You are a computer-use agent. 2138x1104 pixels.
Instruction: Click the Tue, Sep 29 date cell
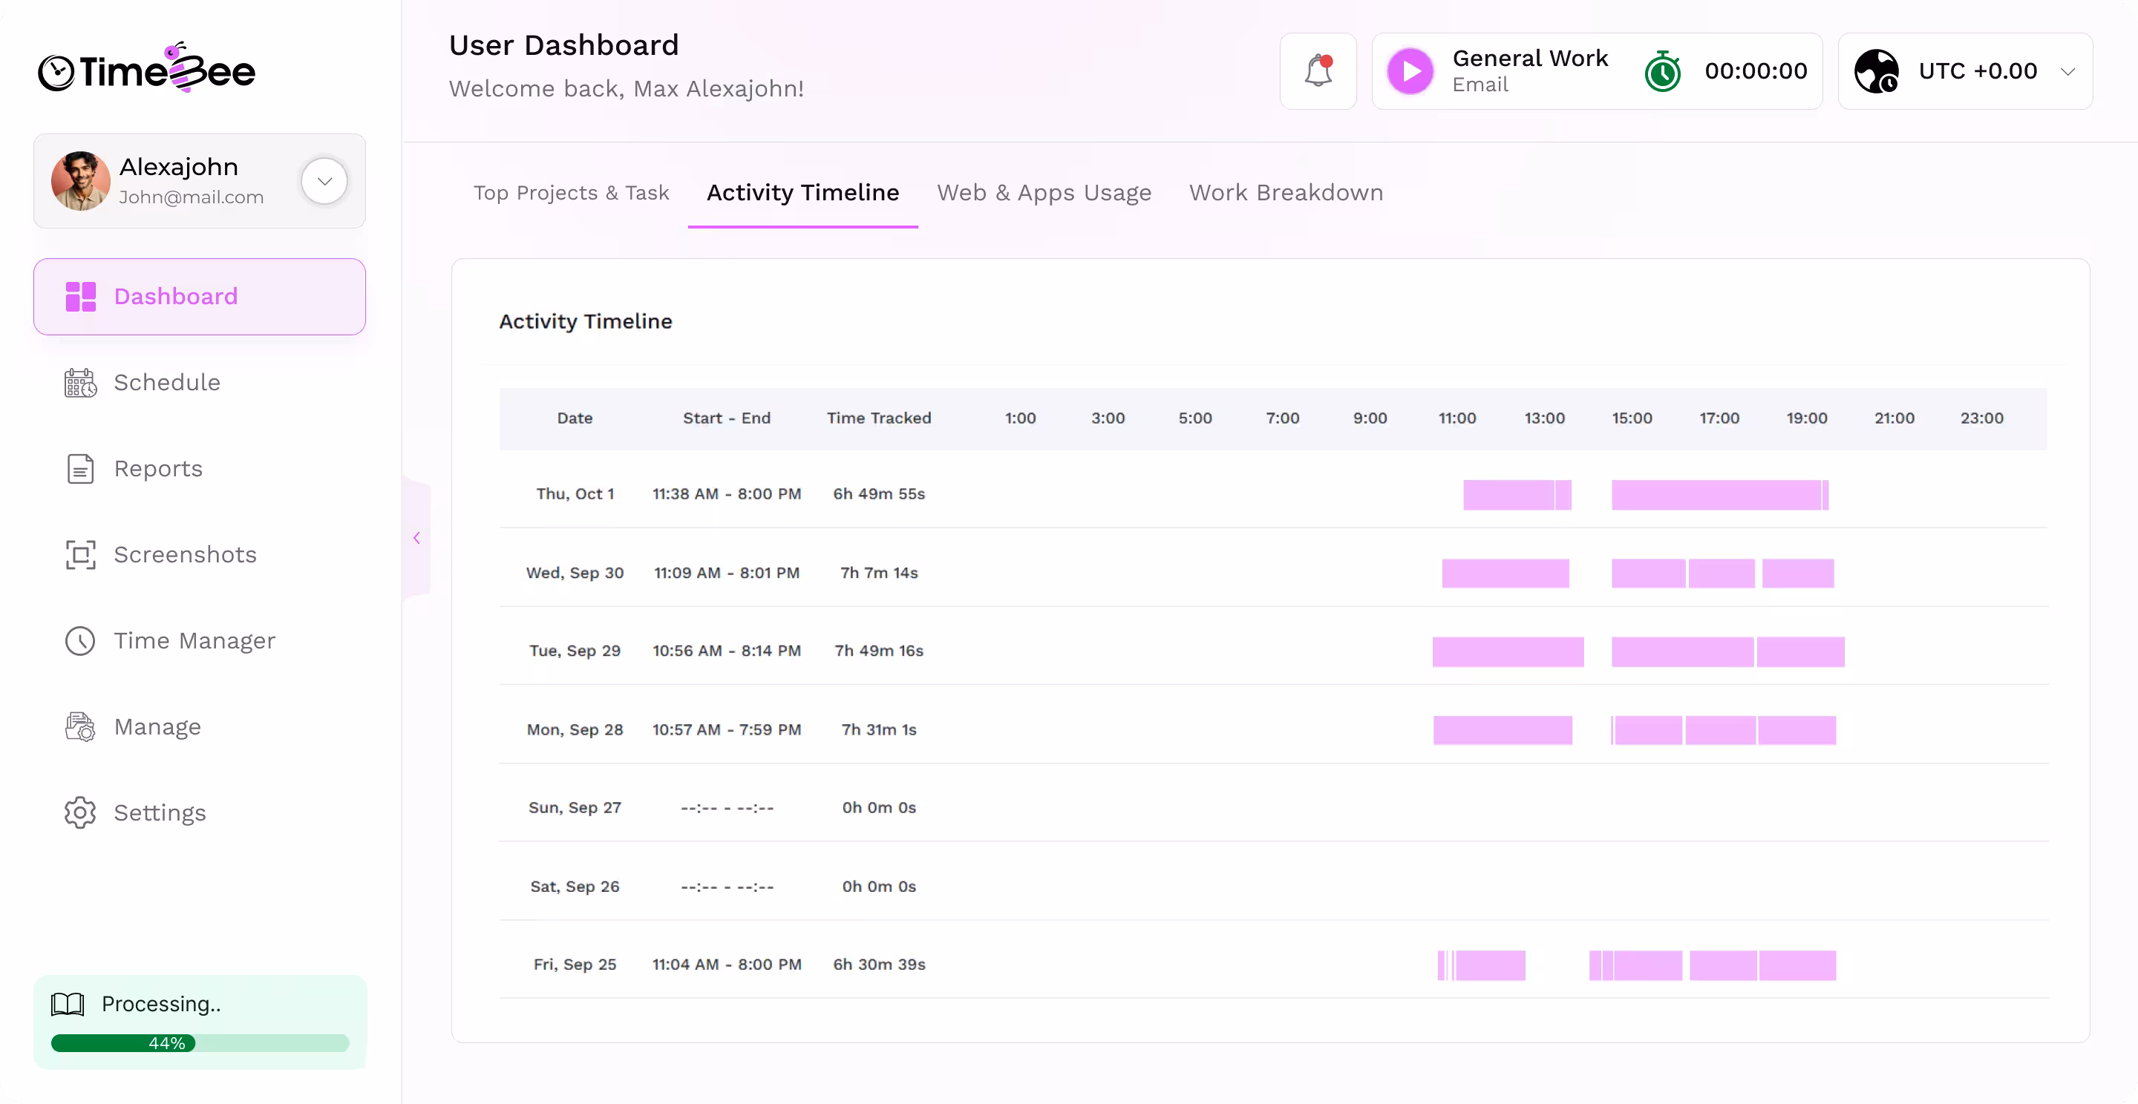(x=575, y=651)
